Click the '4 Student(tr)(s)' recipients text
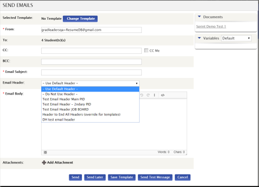The width and height of the screenshot is (259, 187). coord(53,40)
